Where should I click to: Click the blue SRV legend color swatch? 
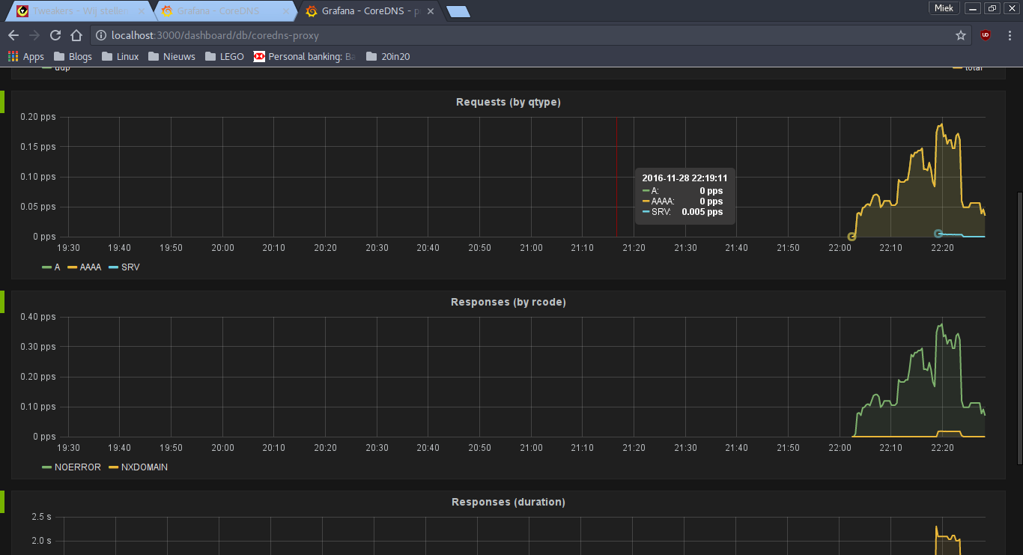pyautogui.click(x=114, y=267)
